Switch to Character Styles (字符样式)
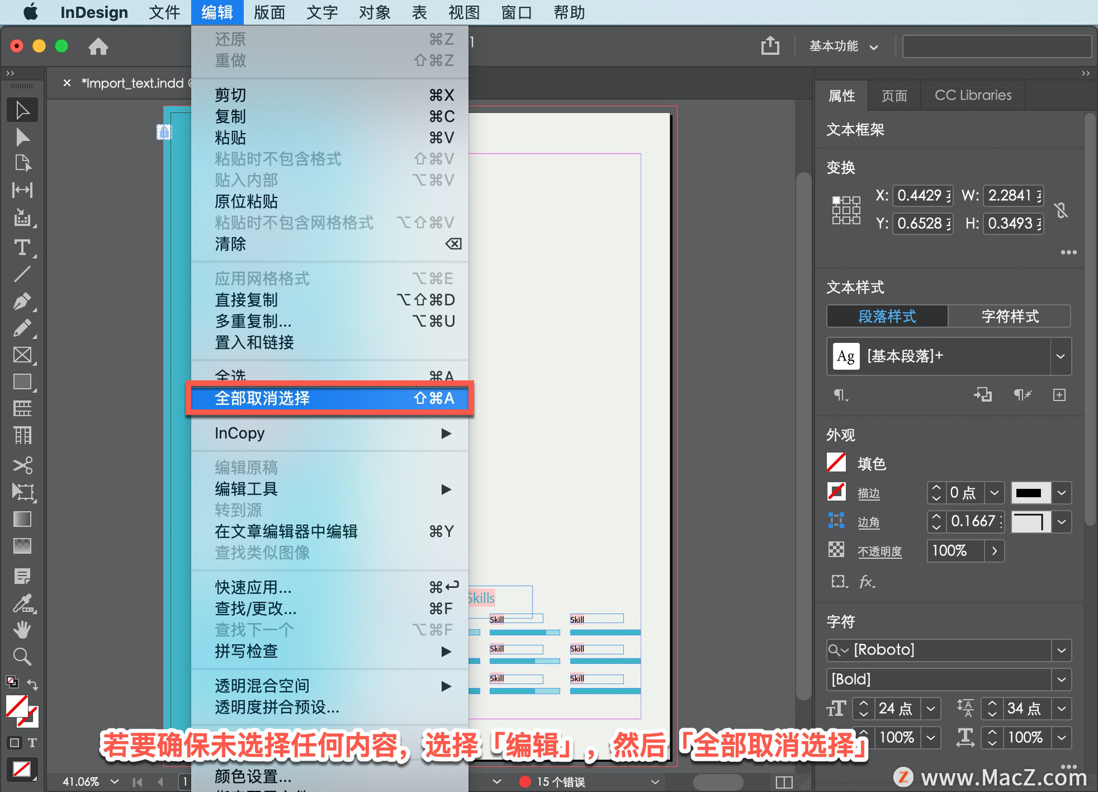 pyautogui.click(x=1009, y=316)
